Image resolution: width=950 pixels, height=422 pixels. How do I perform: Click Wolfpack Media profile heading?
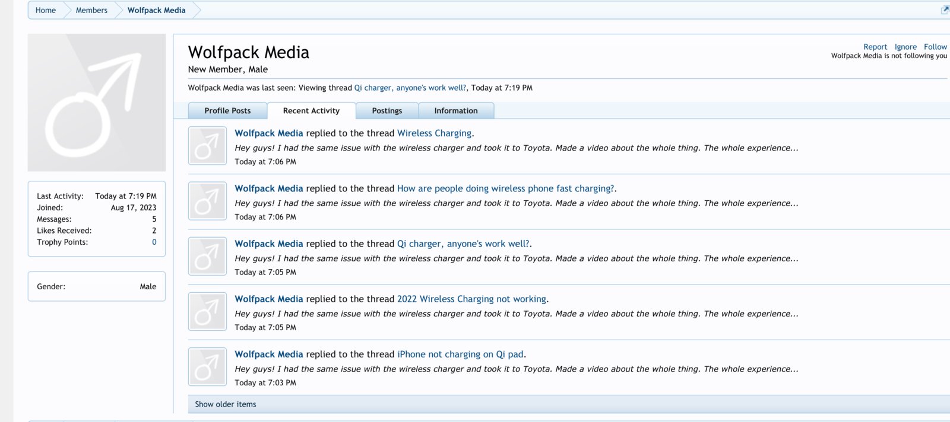coord(249,52)
